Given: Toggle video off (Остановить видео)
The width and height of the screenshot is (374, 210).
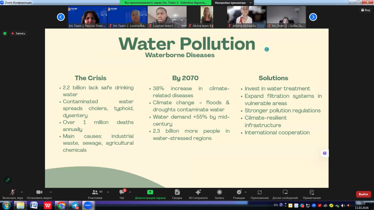Looking at the screenshot, I should pyautogui.click(x=39, y=194).
